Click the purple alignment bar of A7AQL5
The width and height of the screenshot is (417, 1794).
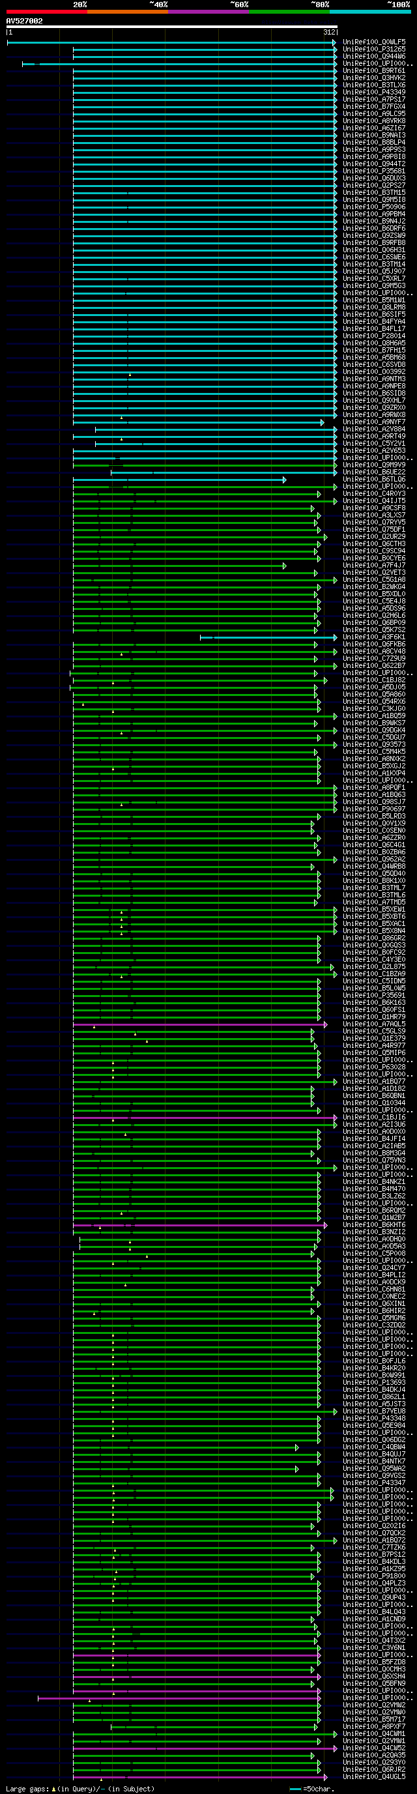click(x=200, y=1024)
